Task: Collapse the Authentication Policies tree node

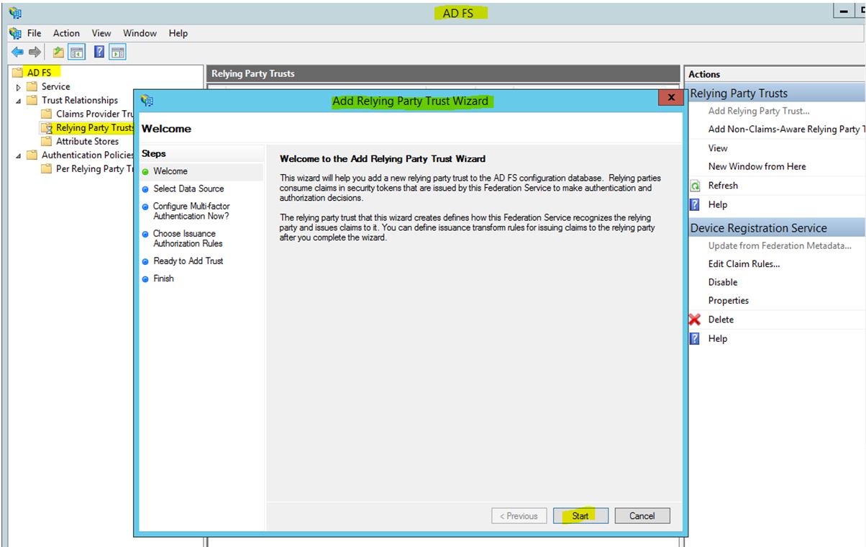Action: point(19,155)
